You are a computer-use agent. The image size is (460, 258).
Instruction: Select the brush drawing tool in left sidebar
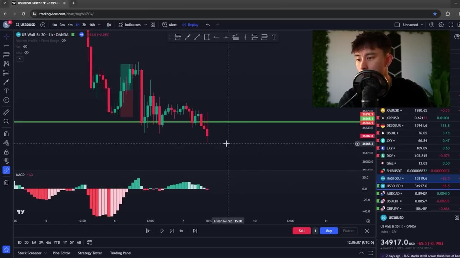[x=6, y=82]
